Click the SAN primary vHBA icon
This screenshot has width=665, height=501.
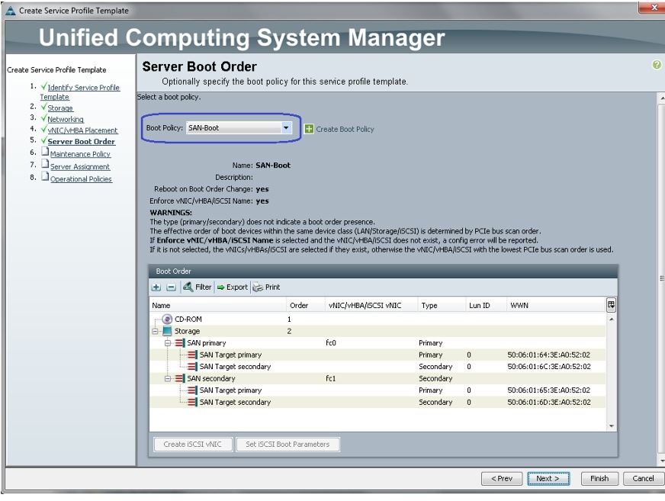tap(180, 342)
